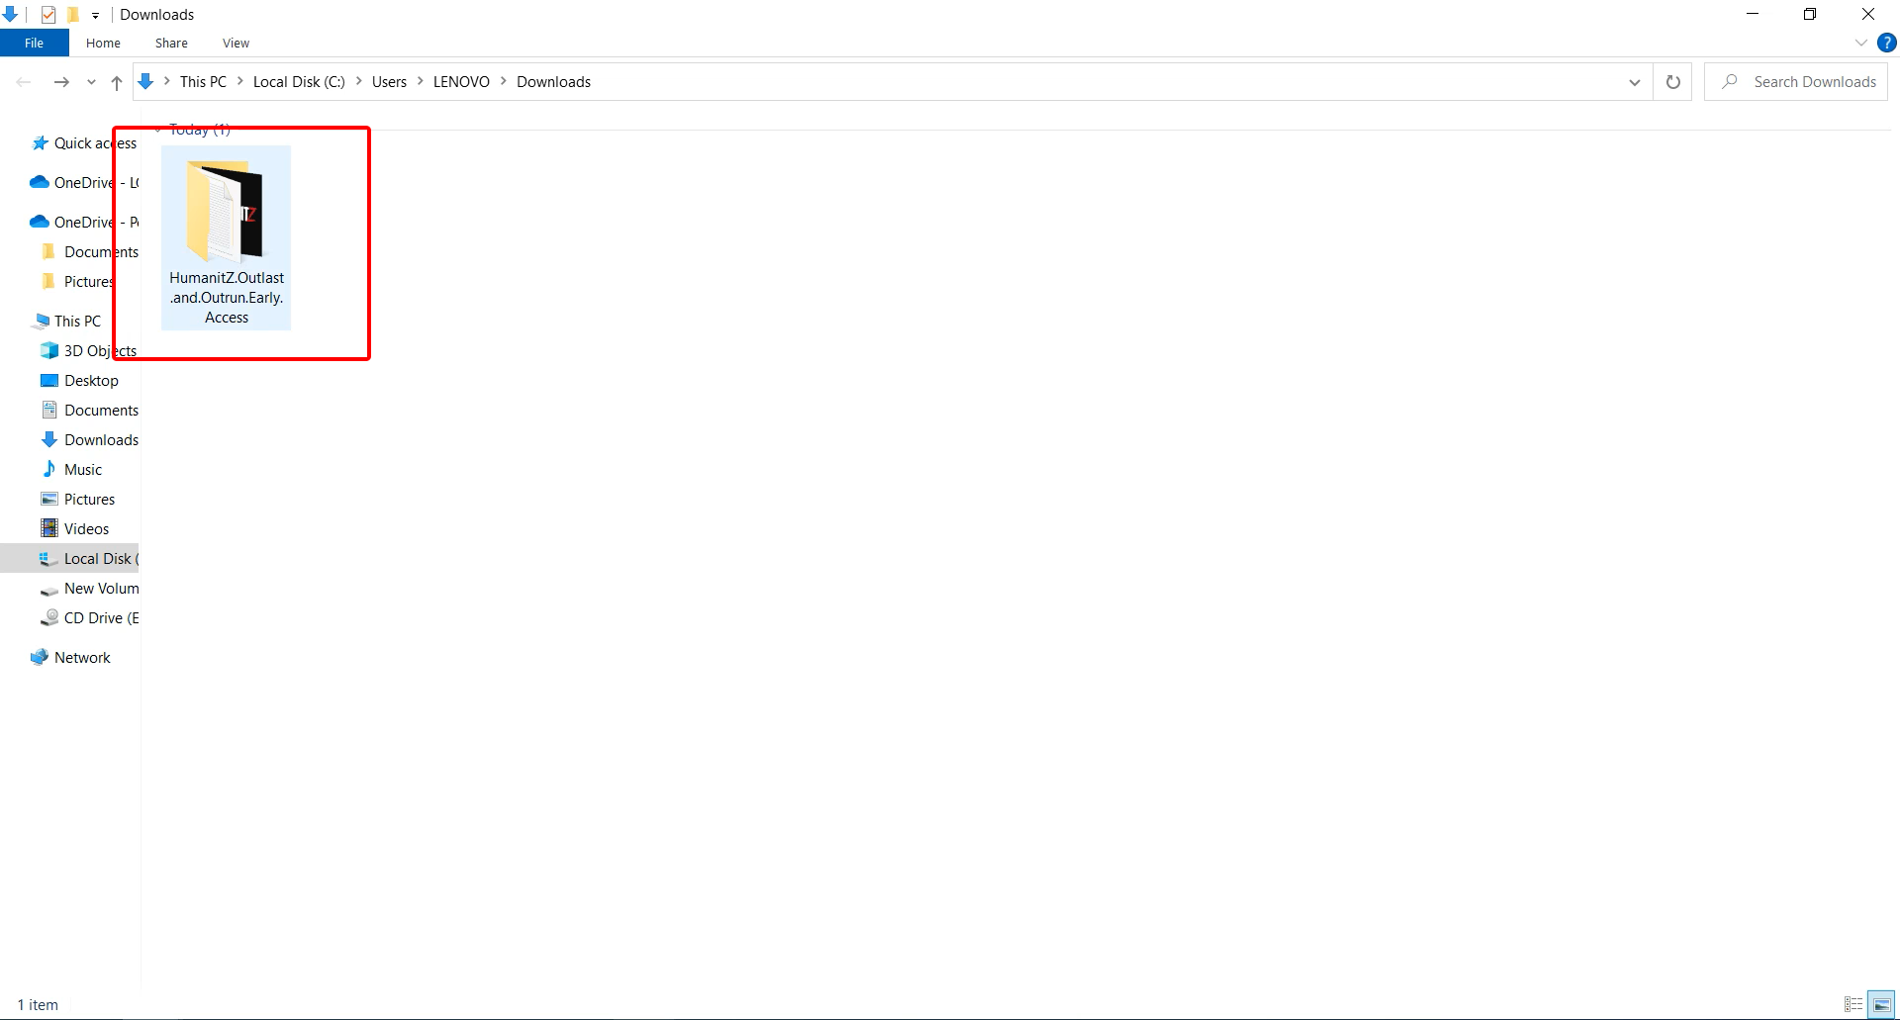The height and width of the screenshot is (1020, 1900).
Task: Open the HumanitZ.Outlast.and.Outrun.Early.Access folder
Action: tap(226, 237)
